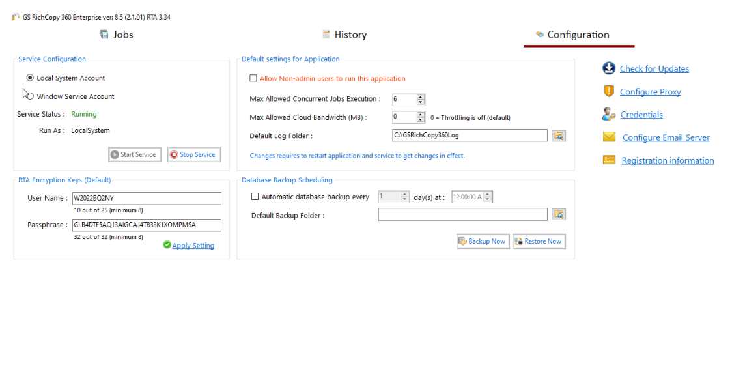The height and width of the screenshot is (372, 745).
Task: Click the backup interval days field
Action: 389,197
